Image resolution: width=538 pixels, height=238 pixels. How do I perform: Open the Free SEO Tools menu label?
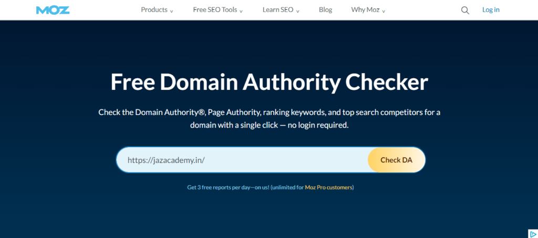point(215,10)
